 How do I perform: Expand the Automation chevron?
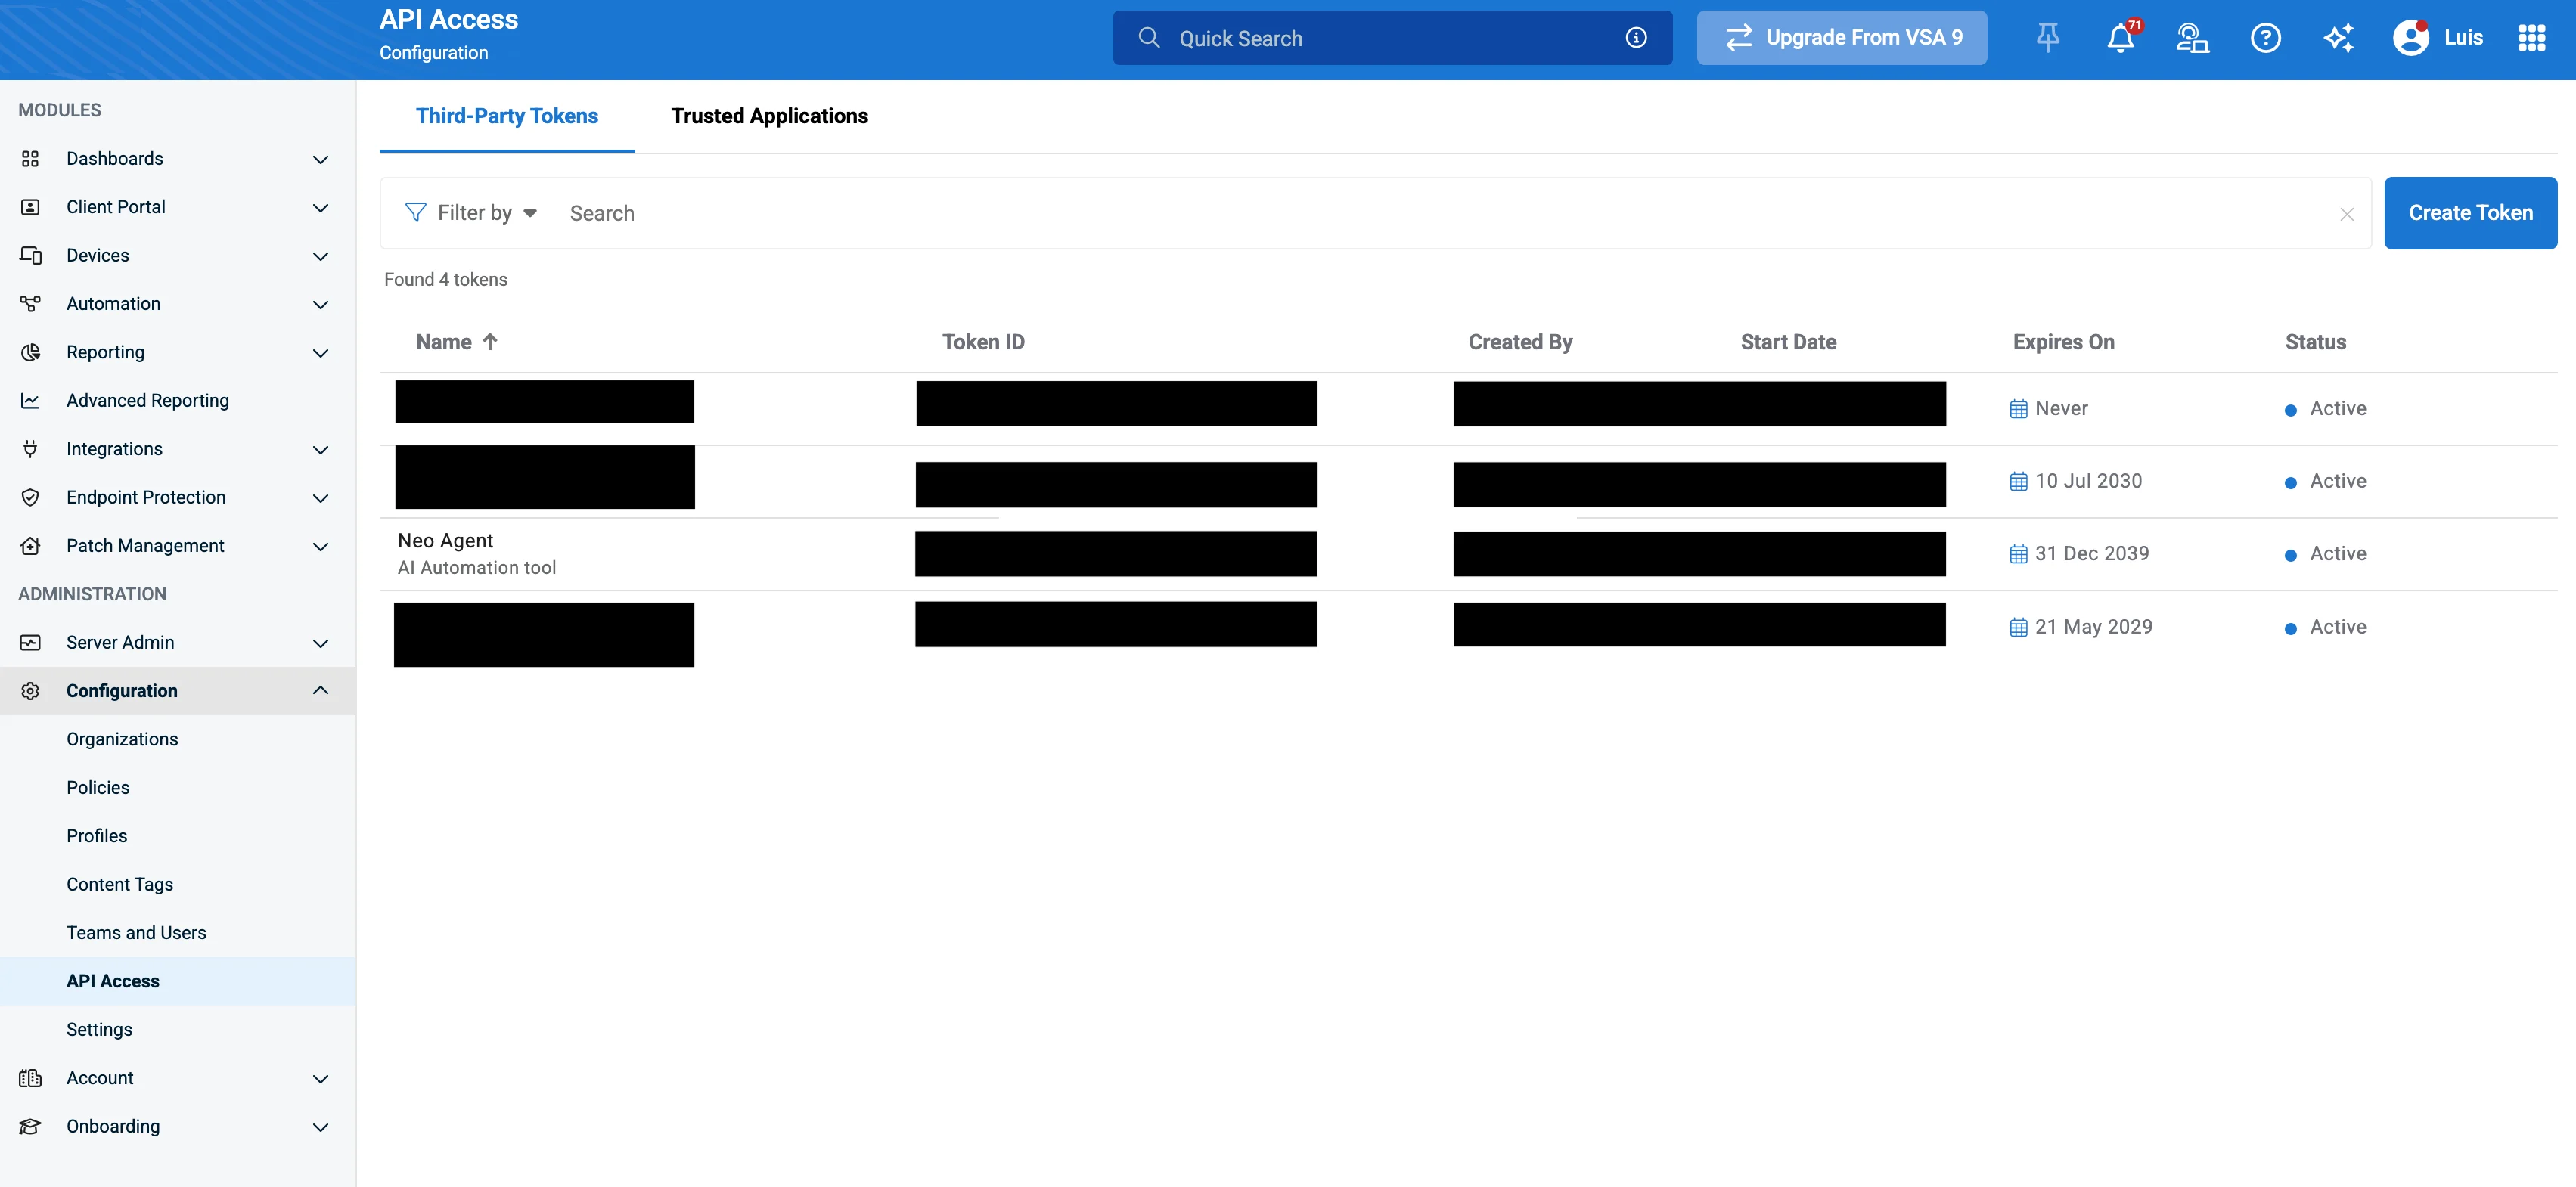tap(320, 304)
